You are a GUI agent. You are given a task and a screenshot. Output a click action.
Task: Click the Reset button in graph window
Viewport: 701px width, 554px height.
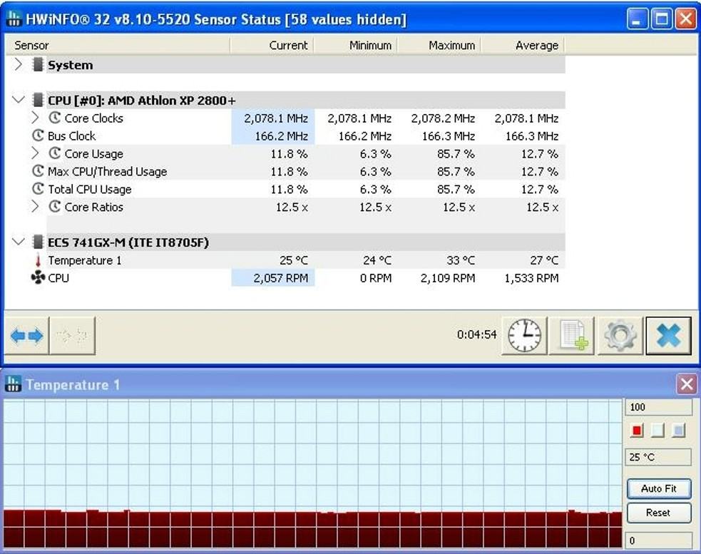coord(658,513)
